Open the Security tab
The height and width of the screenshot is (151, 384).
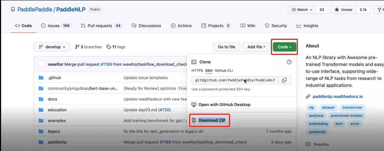tap(276, 26)
